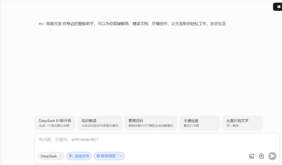Toggle 联网搜索 web search option
The width and height of the screenshot is (282, 165).
click(x=106, y=156)
